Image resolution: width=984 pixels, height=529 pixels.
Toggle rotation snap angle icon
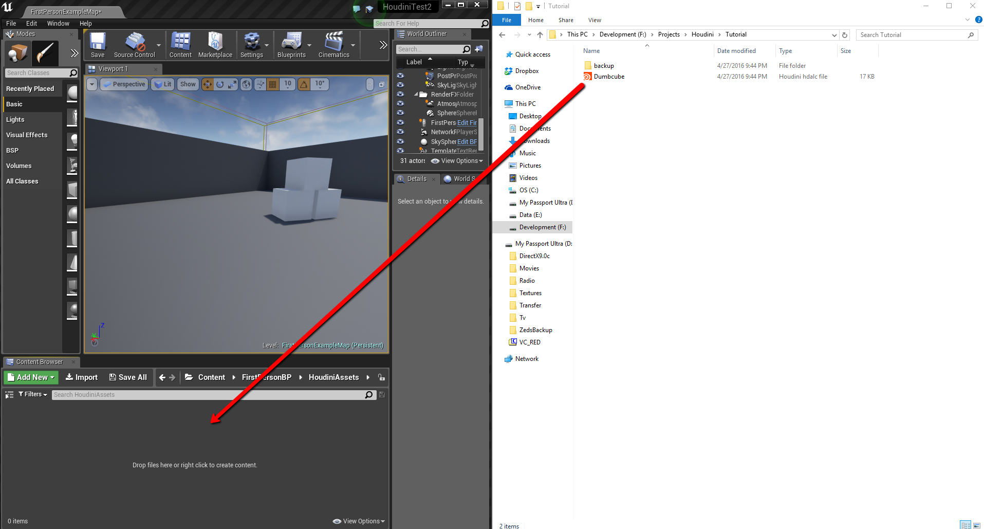pyautogui.click(x=304, y=84)
